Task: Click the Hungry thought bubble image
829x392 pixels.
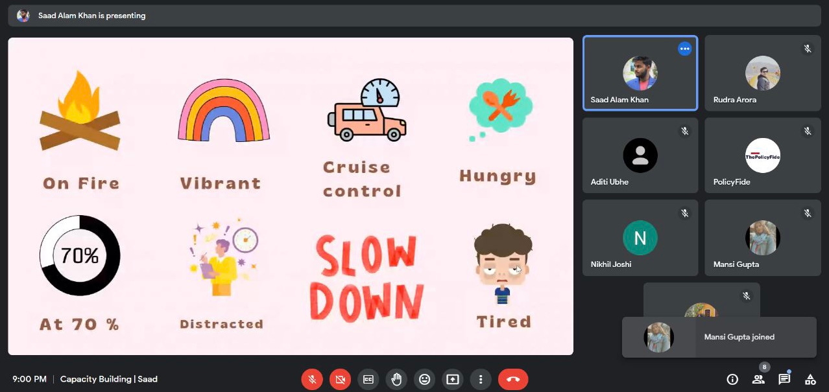Action: point(499,109)
